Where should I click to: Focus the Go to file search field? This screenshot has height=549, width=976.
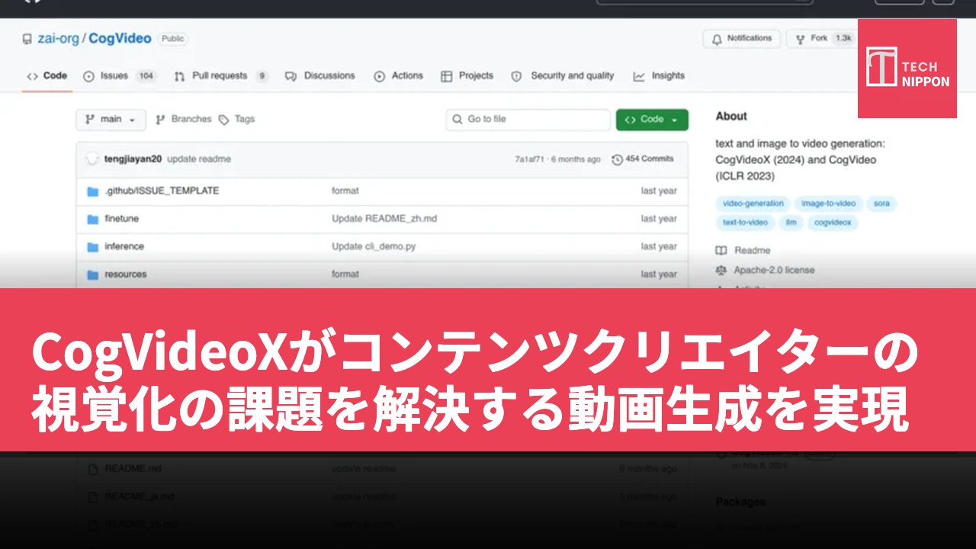[x=528, y=120]
